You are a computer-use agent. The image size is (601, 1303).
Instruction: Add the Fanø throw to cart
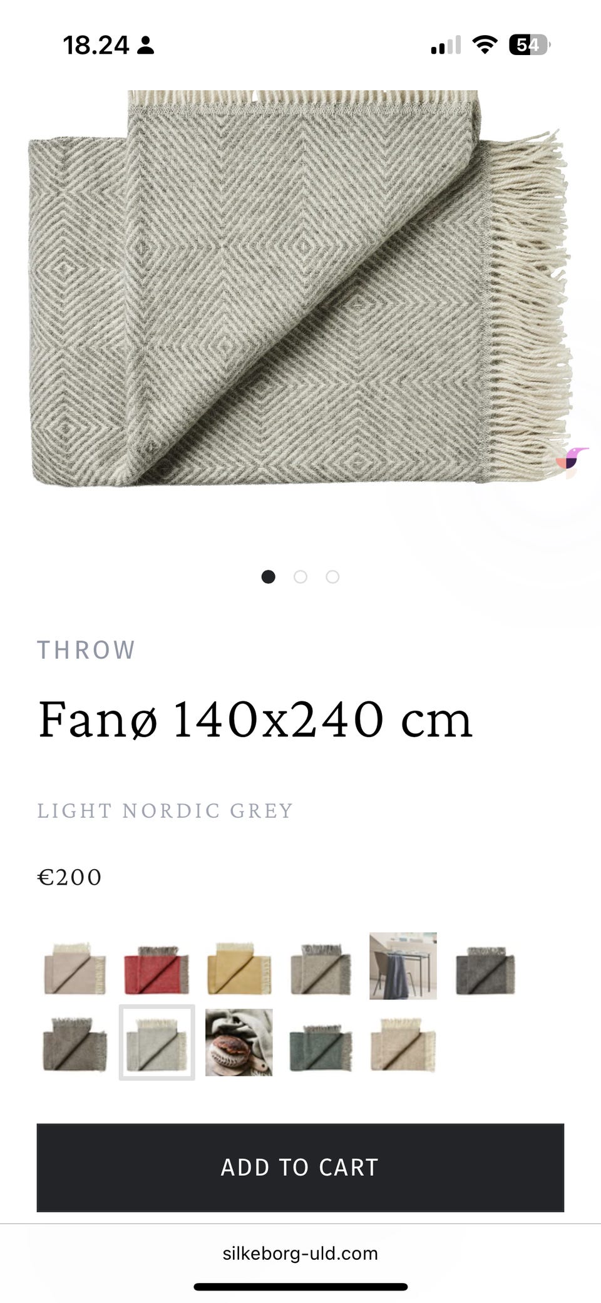(x=300, y=1167)
